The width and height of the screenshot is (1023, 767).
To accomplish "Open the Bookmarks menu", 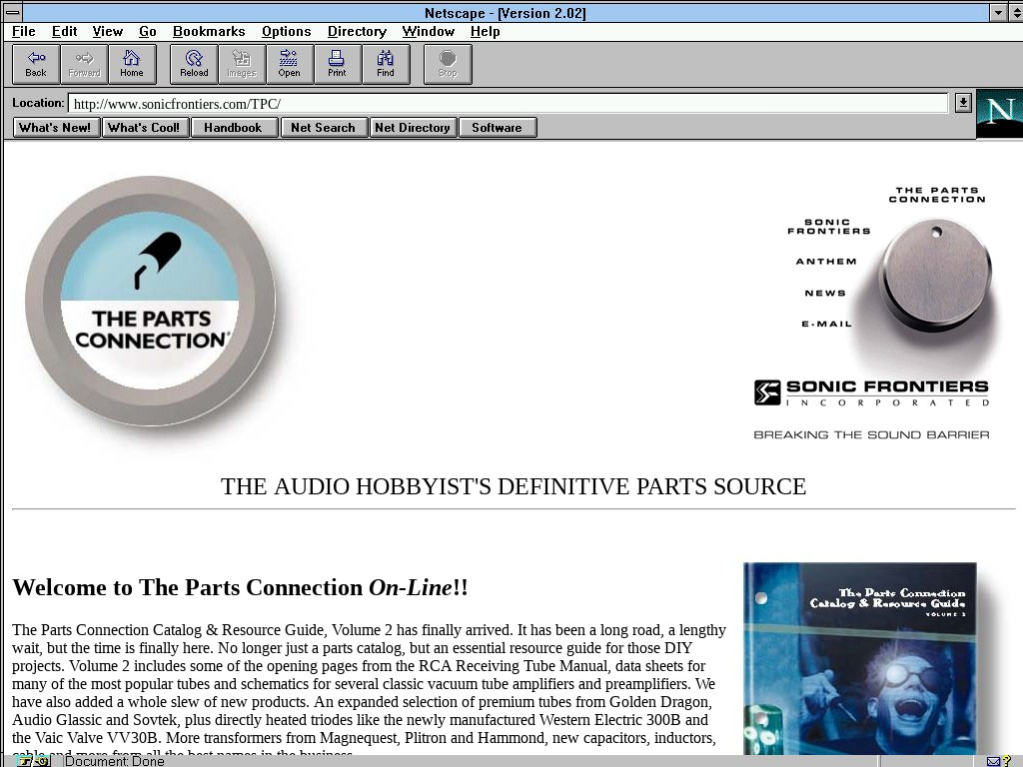I will pos(209,32).
